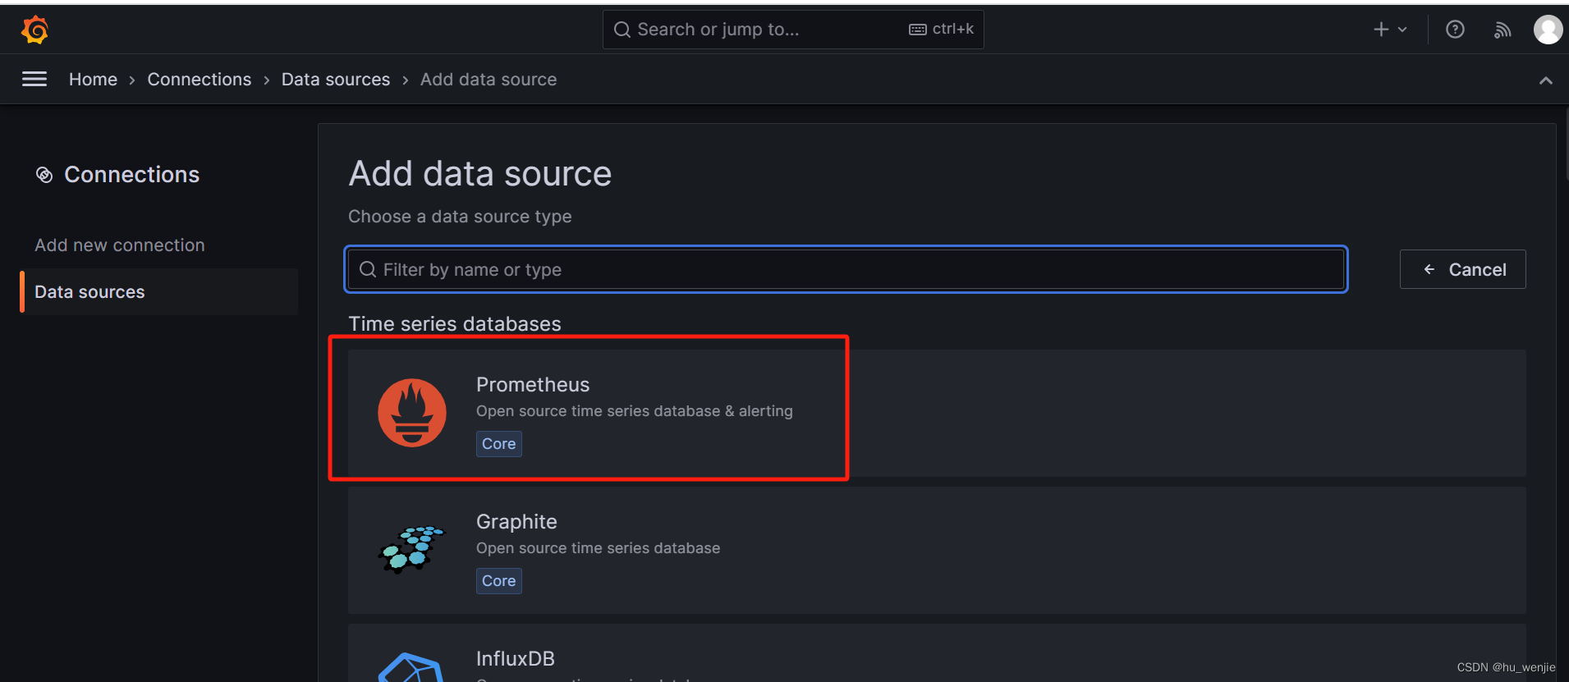The image size is (1569, 682).
Task: Click the Add data source breadcrumb
Action: tap(489, 80)
